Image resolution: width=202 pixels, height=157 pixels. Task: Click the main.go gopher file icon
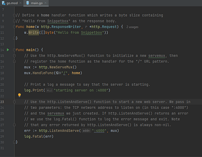pyautogui.click(x=27, y=3)
